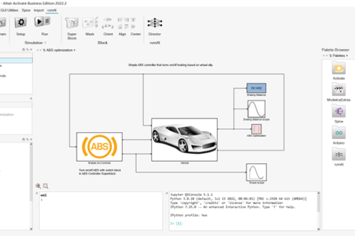Viewport: 355px width, 236px height.
Task: Select the romAI ribbon tab
Action: point(51,10)
